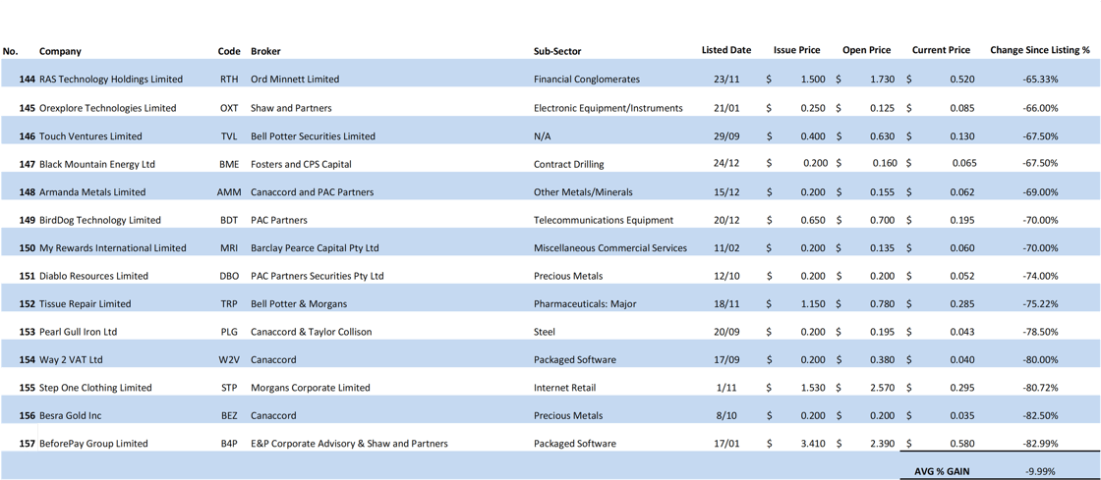Screen dimensions: 1101x480
Task: Select the Listed Date column header
Action: [726, 50]
